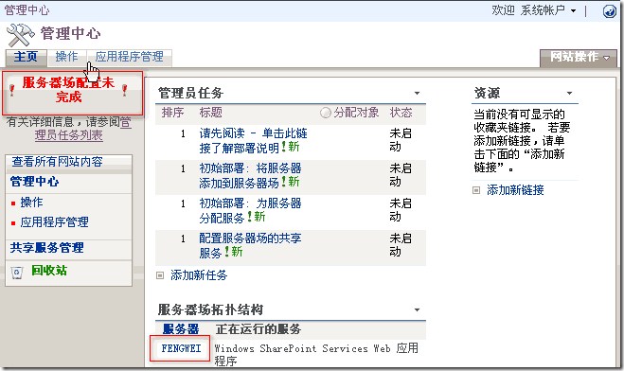The height and width of the screenshot is (371, 624).
Task: Click the 服务器场配置未完成 warning text
Action: click(x=68, y=90)
